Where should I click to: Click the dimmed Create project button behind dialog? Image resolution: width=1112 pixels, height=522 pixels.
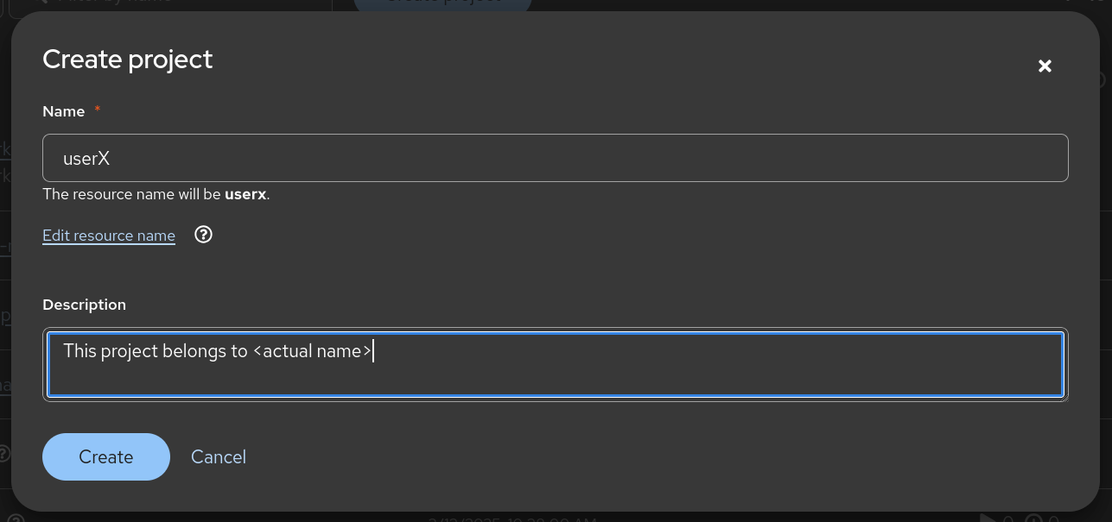click(442, 4)
